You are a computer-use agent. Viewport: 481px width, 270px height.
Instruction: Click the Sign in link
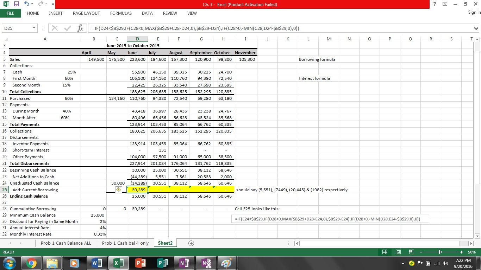[x=474, y=12]
